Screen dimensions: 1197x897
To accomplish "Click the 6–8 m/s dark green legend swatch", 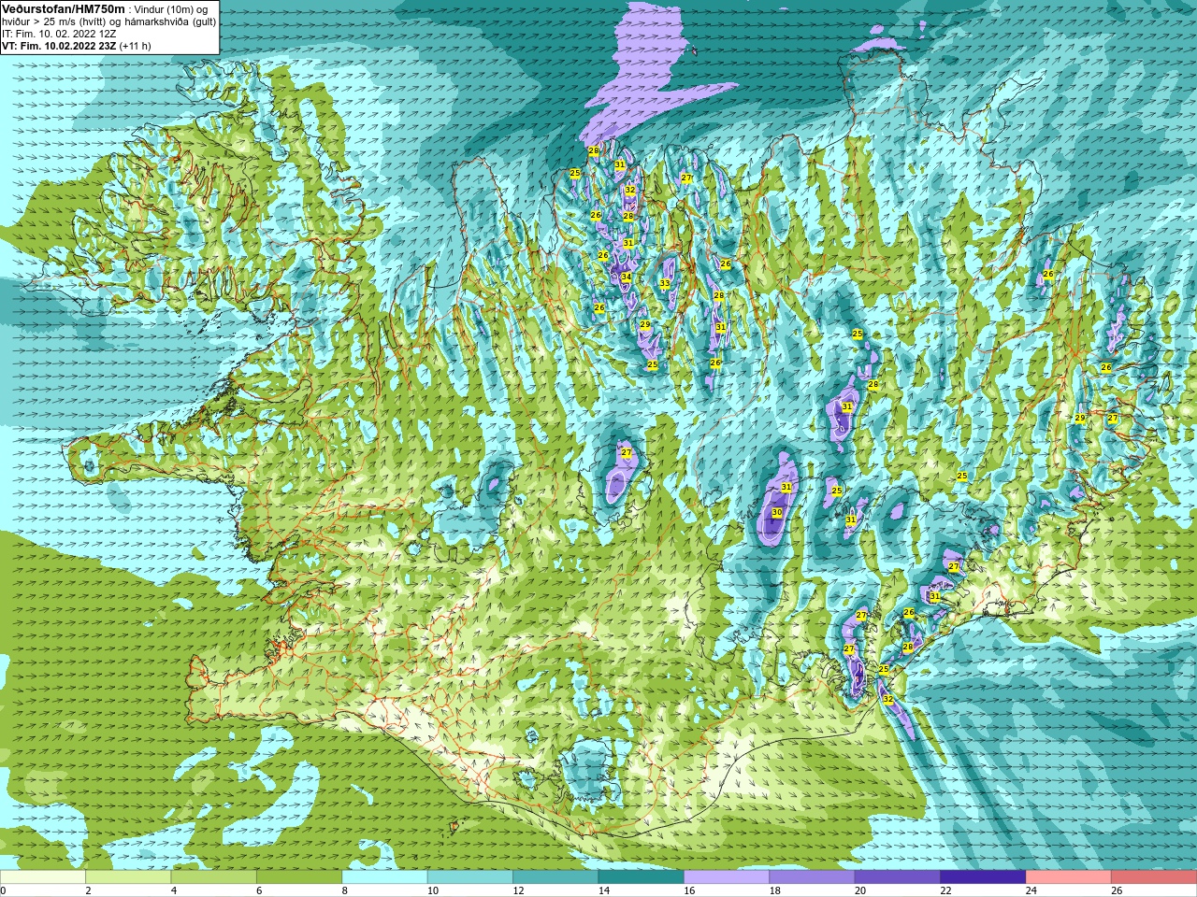I will [299, 877].
